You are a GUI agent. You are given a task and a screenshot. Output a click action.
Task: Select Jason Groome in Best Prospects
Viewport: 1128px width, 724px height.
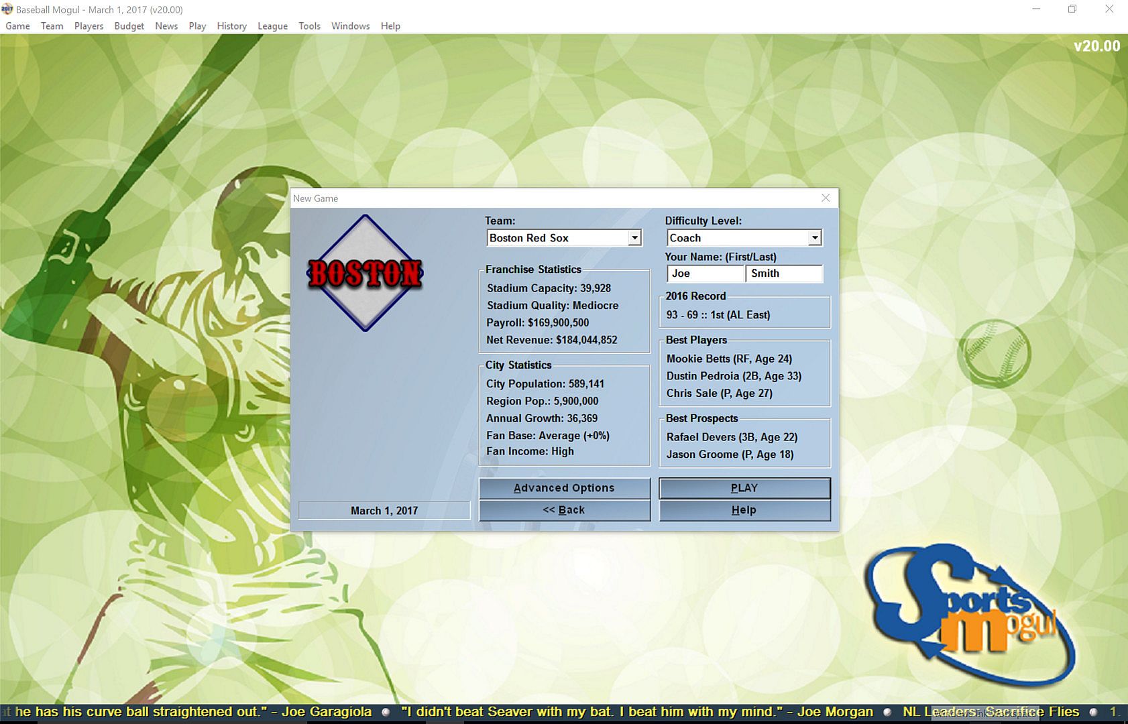pos(730,455)
